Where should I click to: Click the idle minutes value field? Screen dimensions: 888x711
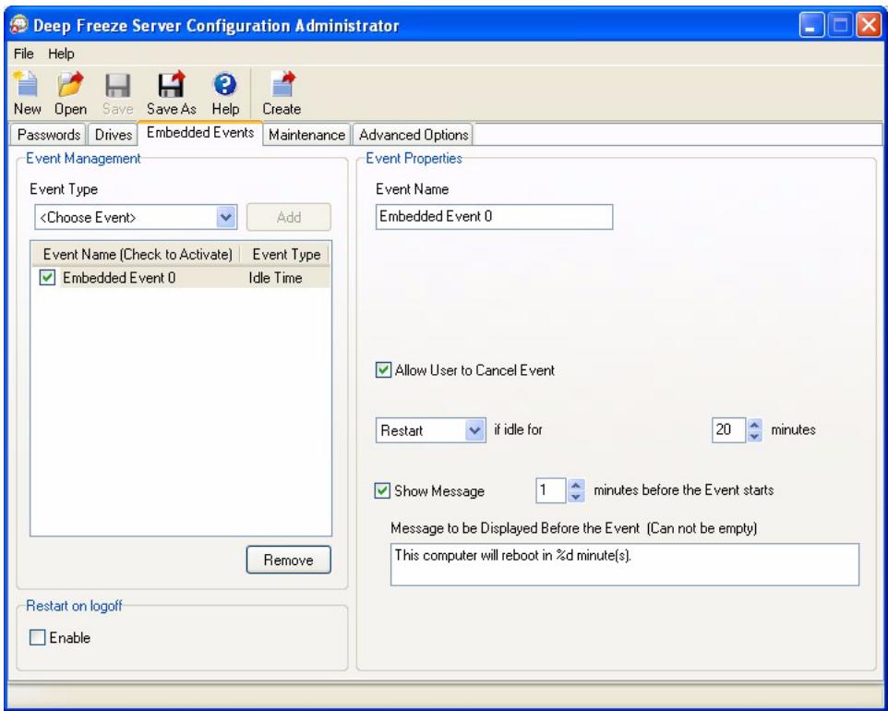(x=729, y=429)
